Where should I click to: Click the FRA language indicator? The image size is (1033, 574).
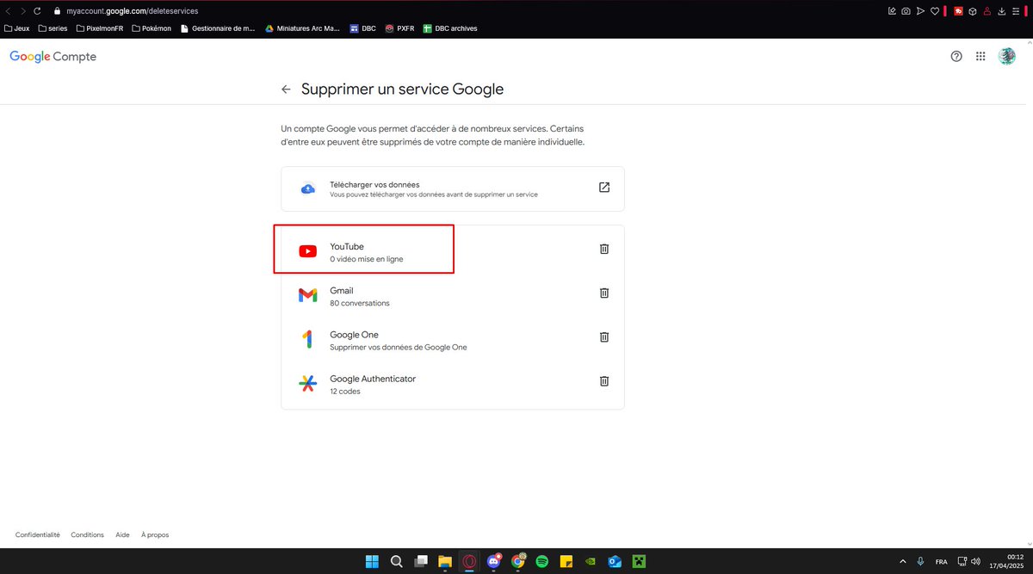pos(941,561)
